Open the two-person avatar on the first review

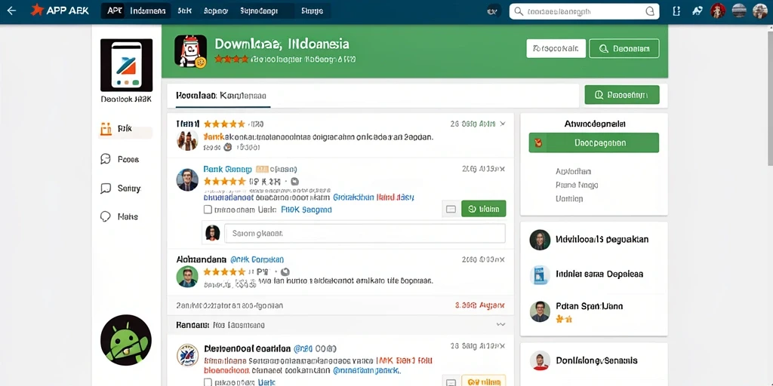tap(187, 140)
